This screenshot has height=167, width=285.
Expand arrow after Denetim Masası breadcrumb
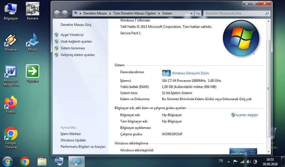click(x=110, y=13)
